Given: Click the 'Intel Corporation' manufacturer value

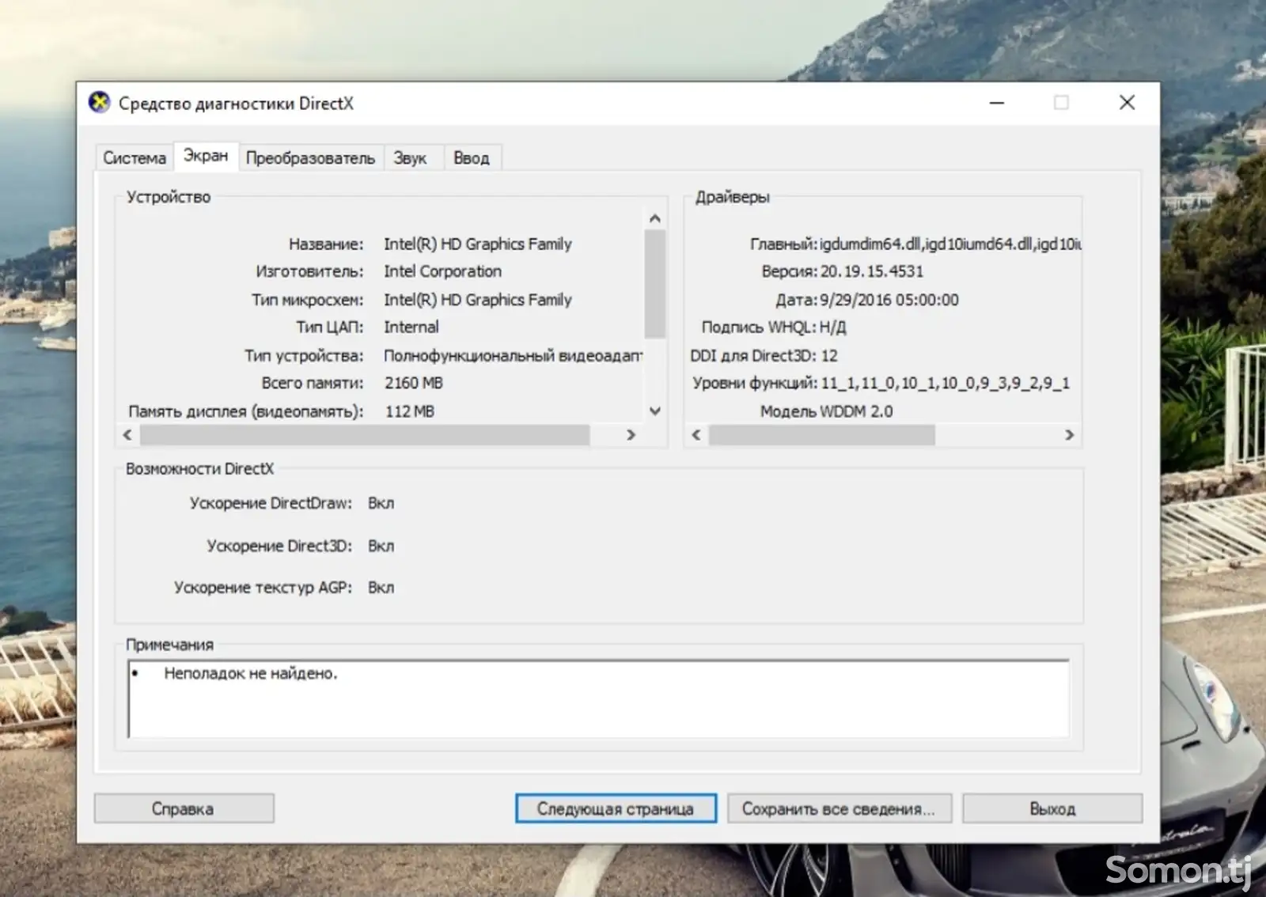Looking at the screenshot, I should (x=442, y=271).
